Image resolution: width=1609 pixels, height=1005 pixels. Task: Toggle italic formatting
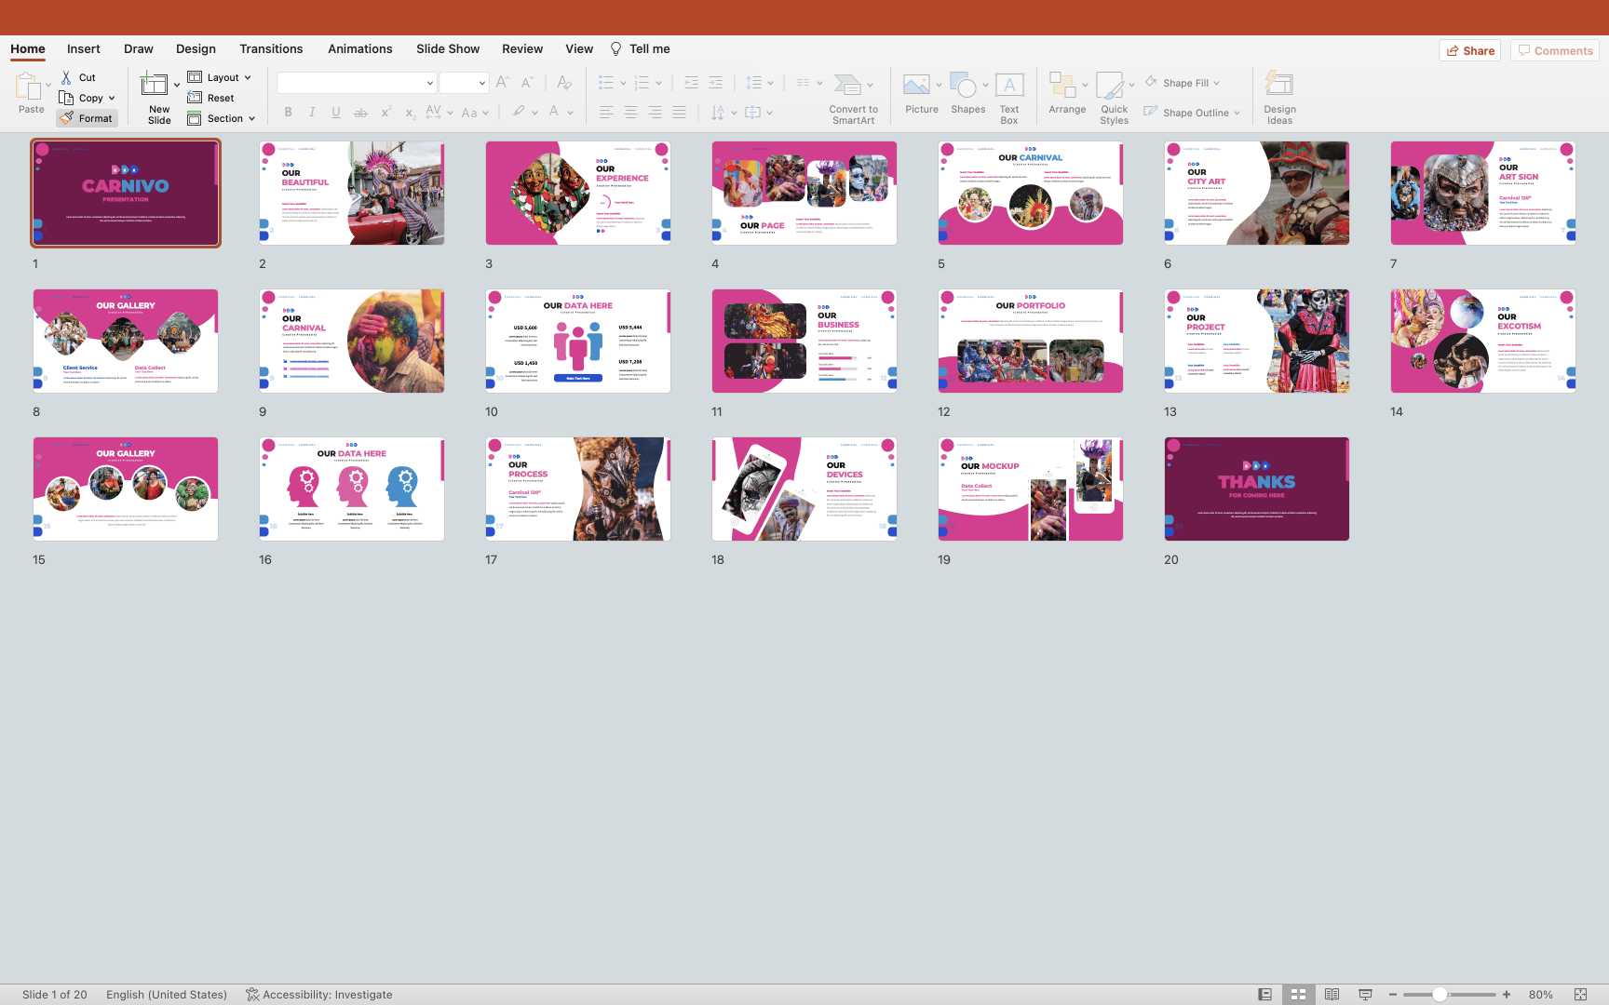point(312,113)
